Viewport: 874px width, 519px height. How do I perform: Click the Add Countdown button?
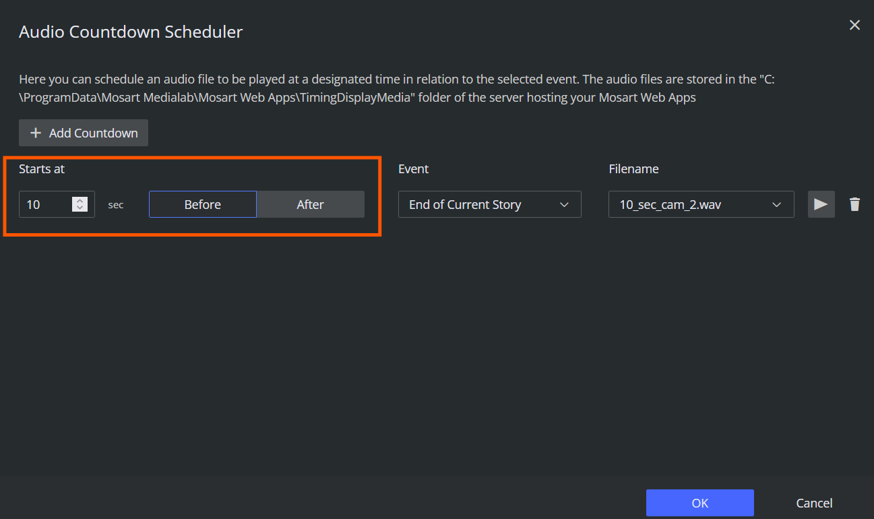84,133
